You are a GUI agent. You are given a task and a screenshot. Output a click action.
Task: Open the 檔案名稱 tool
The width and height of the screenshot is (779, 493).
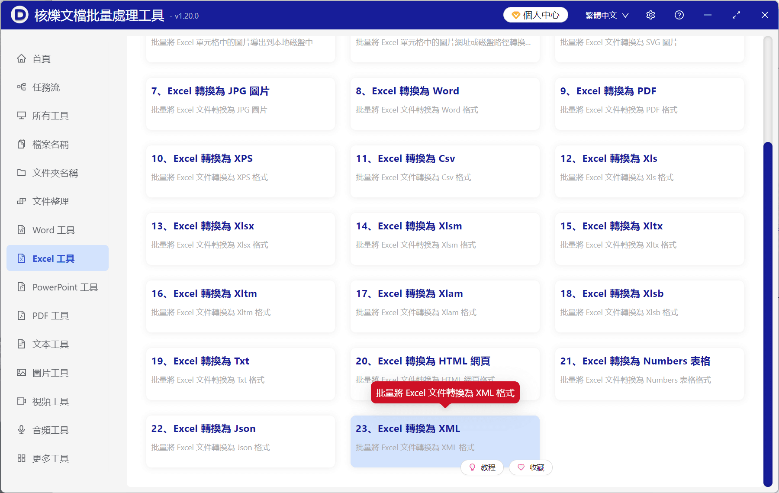click(x=50, y=144)
